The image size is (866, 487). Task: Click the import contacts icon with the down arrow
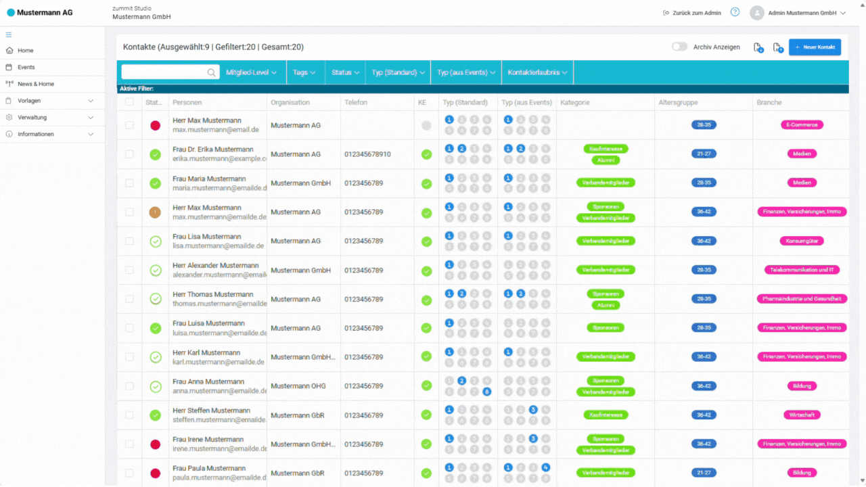(758, 47)
